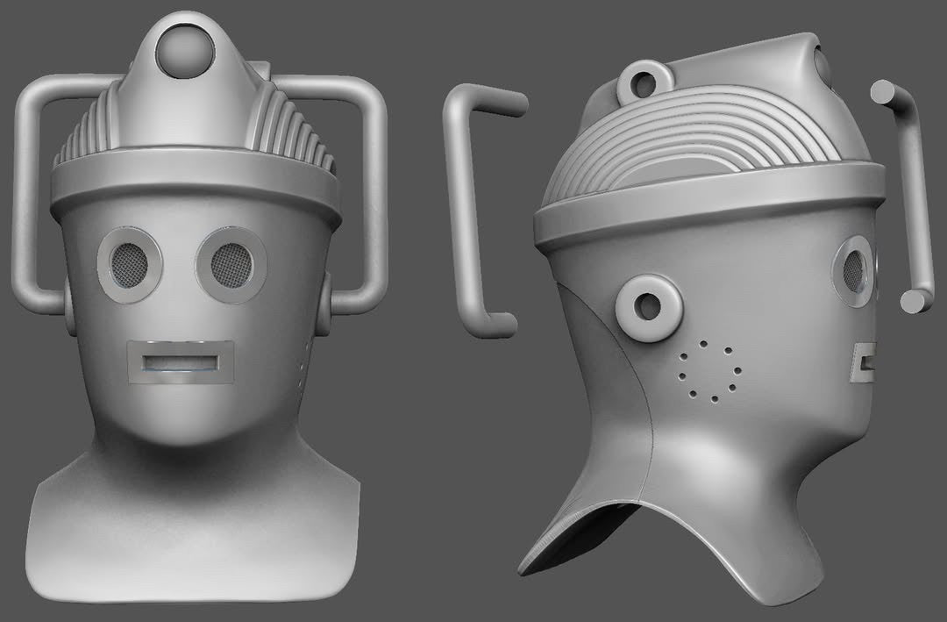
Task: Select the front-view helmet's right mesh eye
Action: pyautogui.click(x=231, y=265)
